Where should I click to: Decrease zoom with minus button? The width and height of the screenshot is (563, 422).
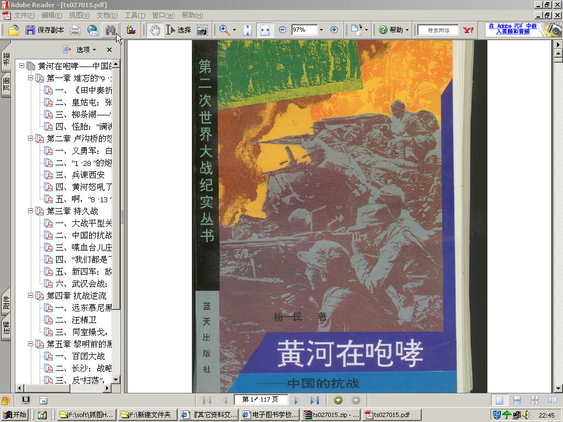coord(282,30)
